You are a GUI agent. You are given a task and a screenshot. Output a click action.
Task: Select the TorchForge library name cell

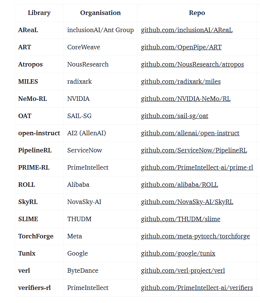pyautogui.click(x=36, y=236)
